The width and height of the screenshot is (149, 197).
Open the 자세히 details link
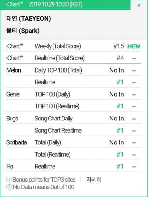pos(94,180)
